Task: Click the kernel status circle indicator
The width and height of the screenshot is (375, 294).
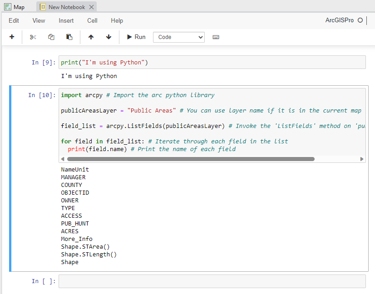Action: [360, 20]
